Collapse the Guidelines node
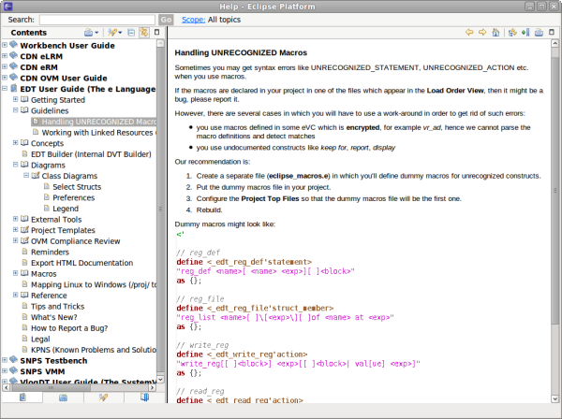562x419 pixels. click(x=15, y=110)
